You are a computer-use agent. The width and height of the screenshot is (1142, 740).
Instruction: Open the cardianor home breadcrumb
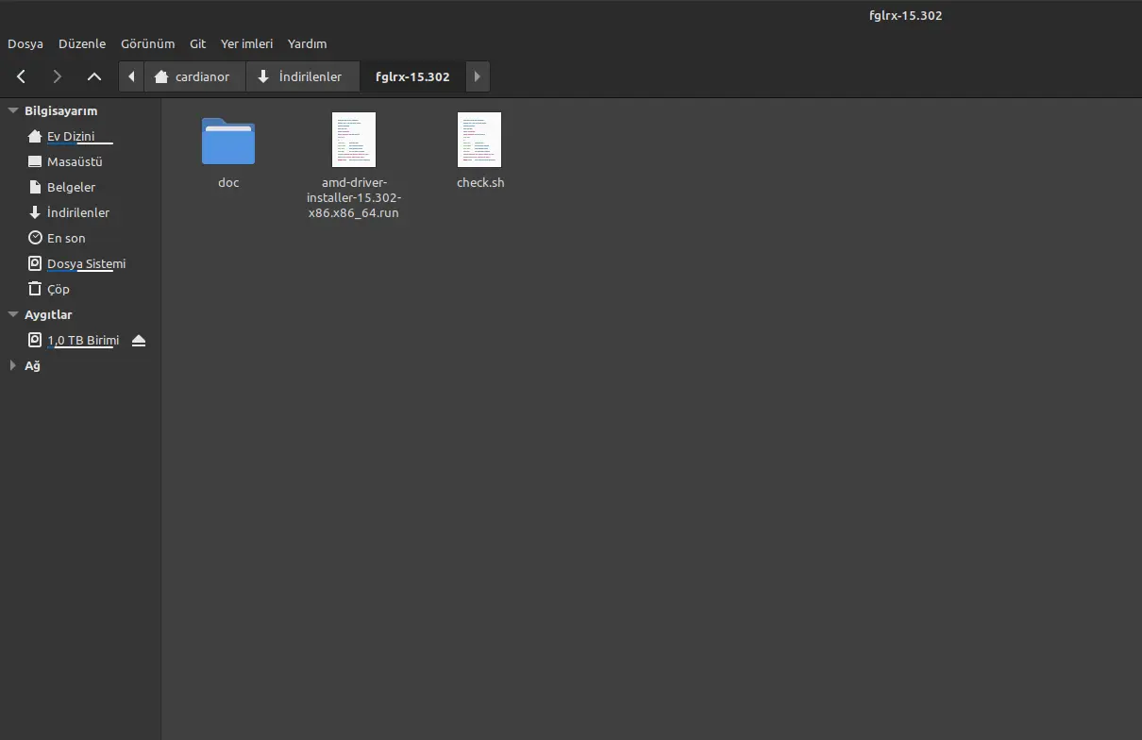click(194, 76)
